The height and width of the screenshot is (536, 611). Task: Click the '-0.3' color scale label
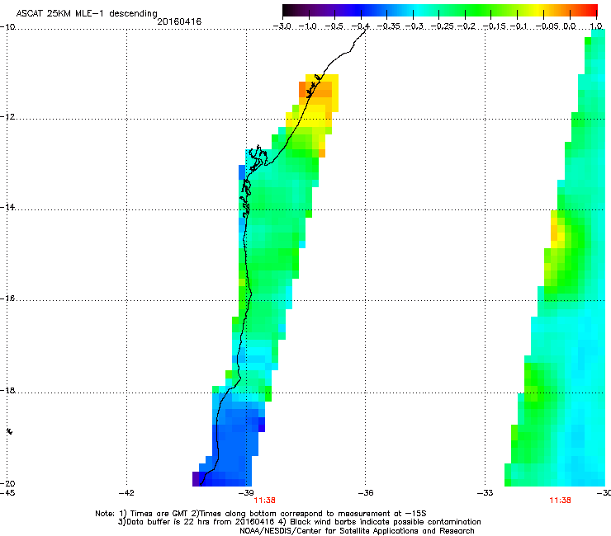coord(414,26)
